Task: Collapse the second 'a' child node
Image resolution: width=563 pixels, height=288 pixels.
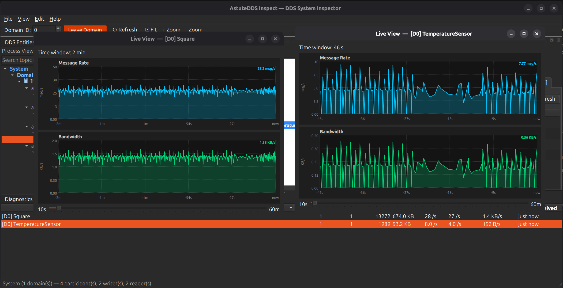Action: pyautogui.click(x=27, y=107)
